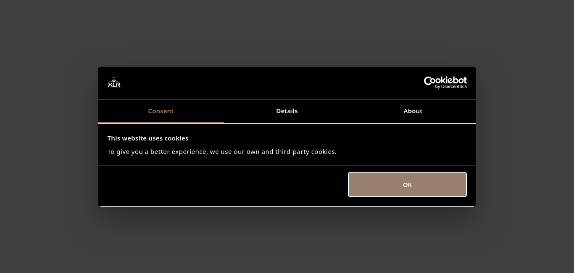Click the XLR logo icon
The image size is (574, 273).
114,83
